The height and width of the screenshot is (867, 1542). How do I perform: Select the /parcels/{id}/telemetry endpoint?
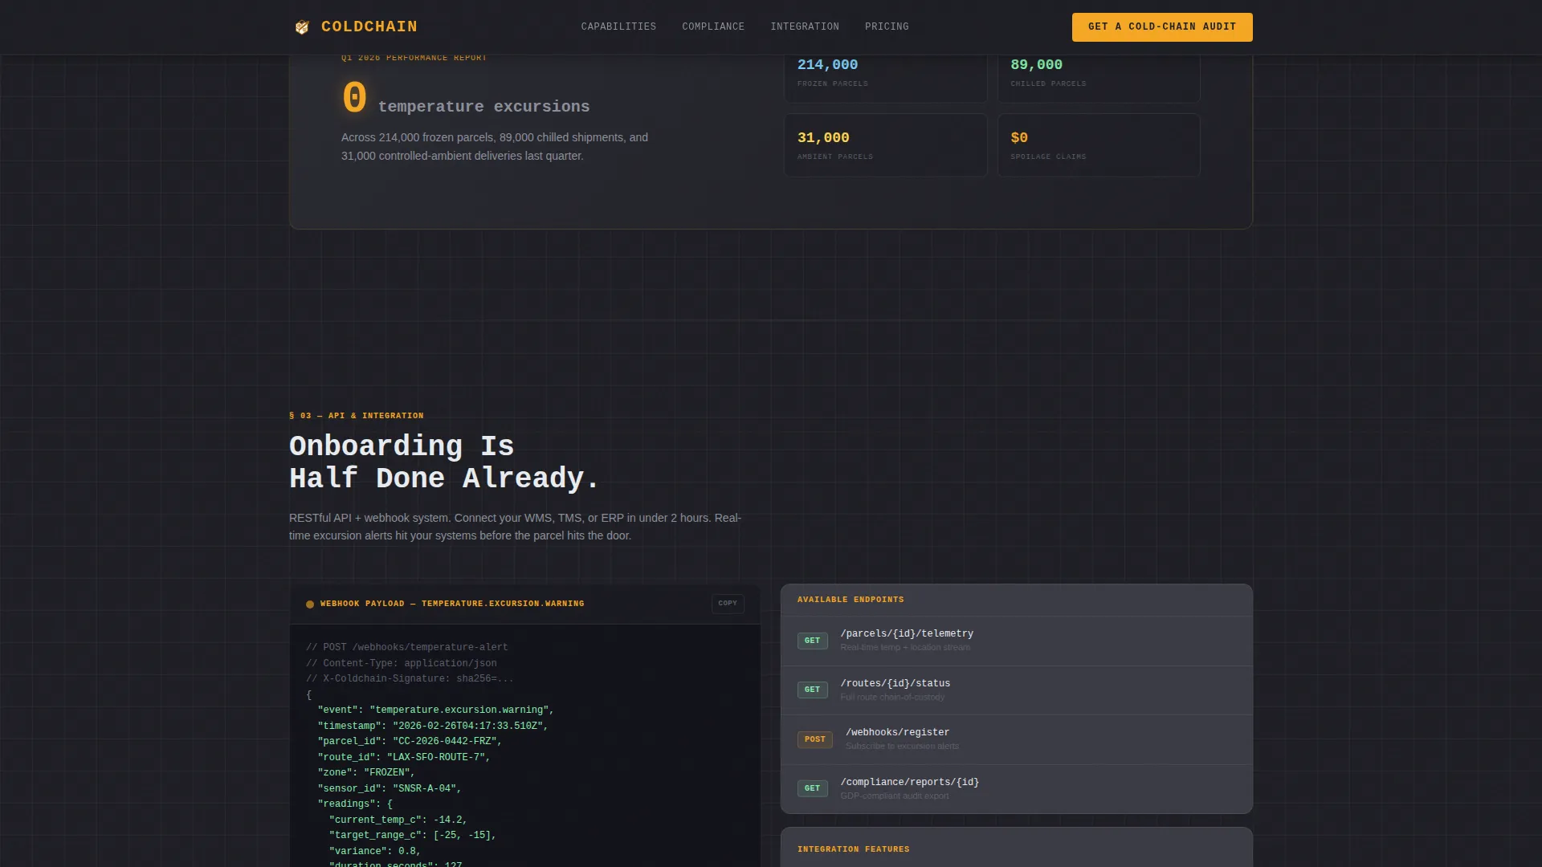pyautogui.click(x=1017, y=641)
